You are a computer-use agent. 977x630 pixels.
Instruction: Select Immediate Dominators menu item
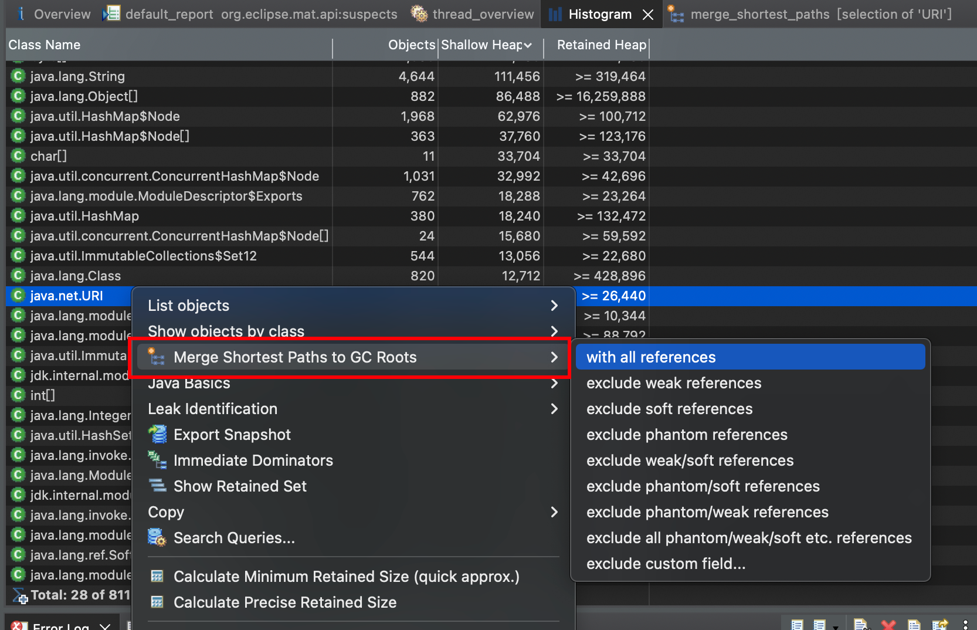[353, 460]
